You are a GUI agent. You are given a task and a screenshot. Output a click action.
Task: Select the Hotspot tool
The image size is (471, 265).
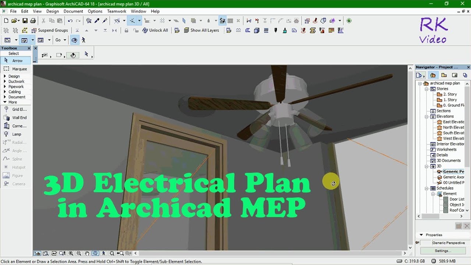[x=16, y=167]
